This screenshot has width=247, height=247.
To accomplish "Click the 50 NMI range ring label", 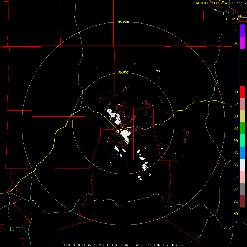I will point(123,72).
